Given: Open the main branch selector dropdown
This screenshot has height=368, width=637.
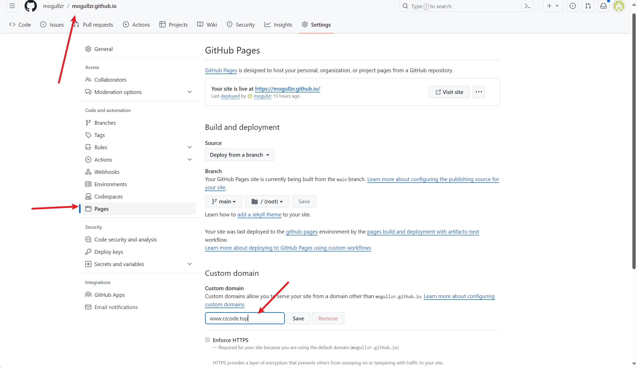Looking at the screenshot, I should 223,201.
